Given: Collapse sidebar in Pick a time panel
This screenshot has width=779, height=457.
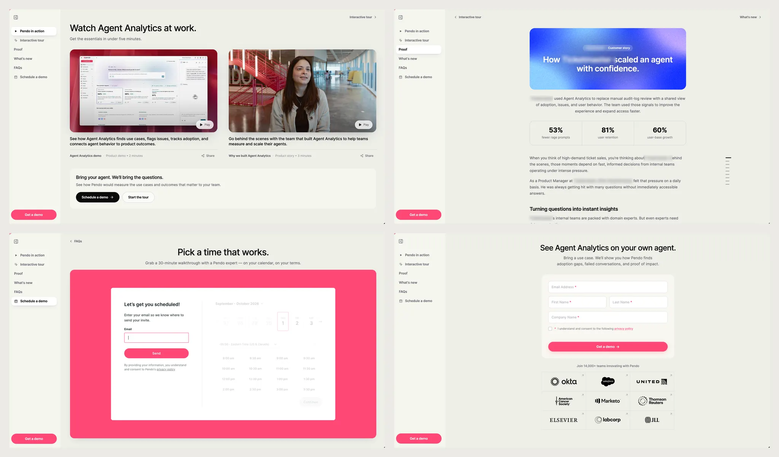Looking at the screenshot, I should tap(16, 241).
